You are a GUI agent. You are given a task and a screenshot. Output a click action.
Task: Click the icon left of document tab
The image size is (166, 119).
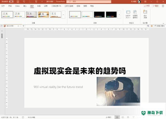click(2, 26)
